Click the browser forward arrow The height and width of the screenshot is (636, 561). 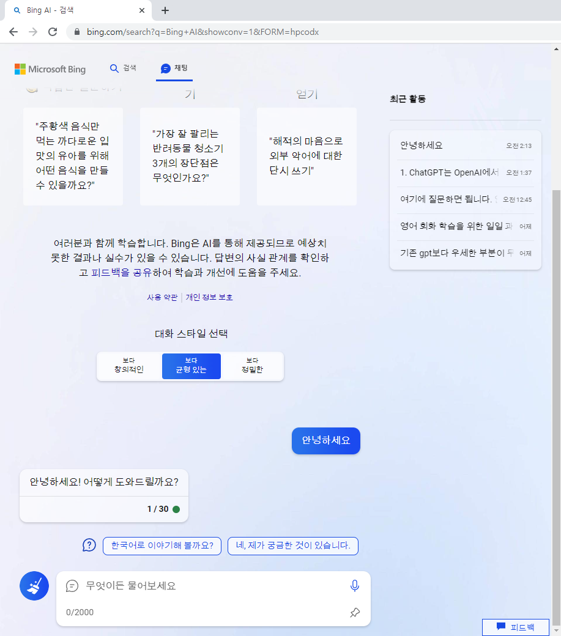coord(33,32)
